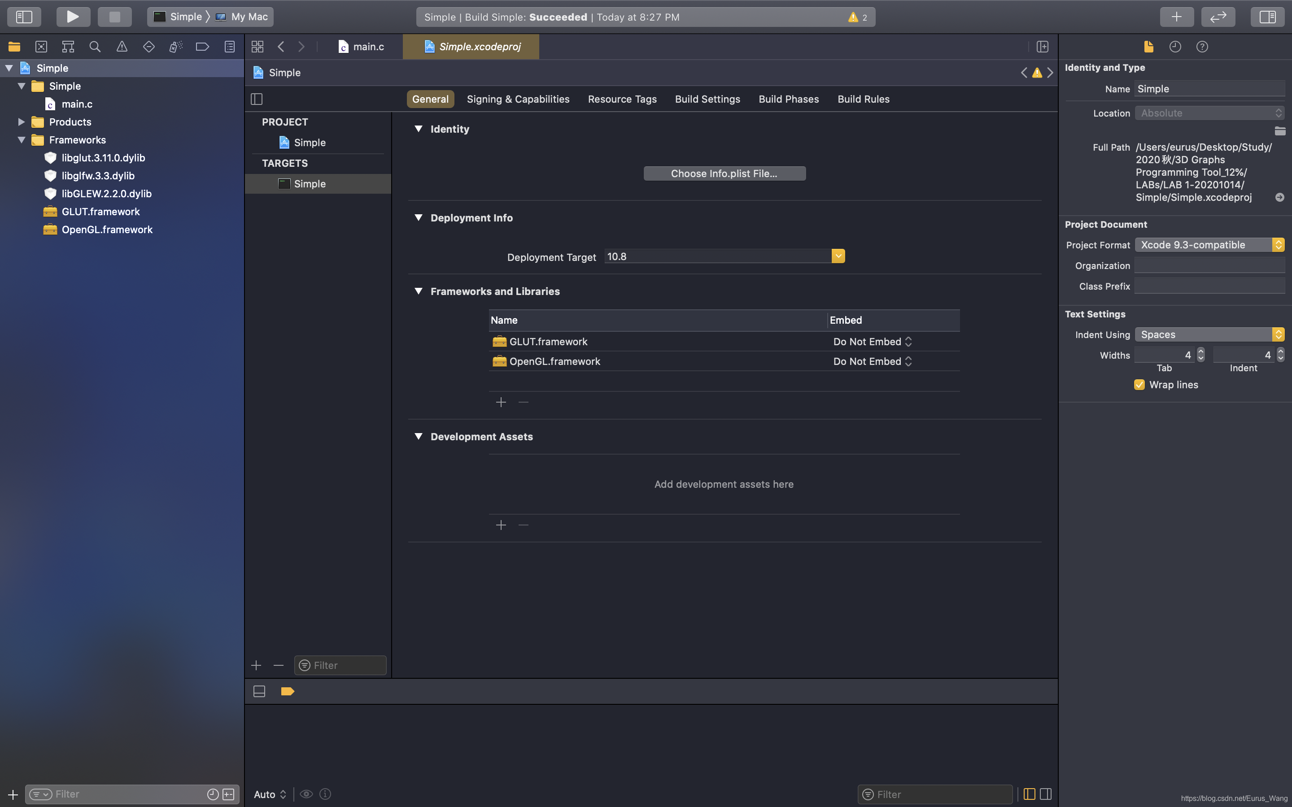
Task: Collapse the Frameworks and Libraries section
Action: coord(419,291)
